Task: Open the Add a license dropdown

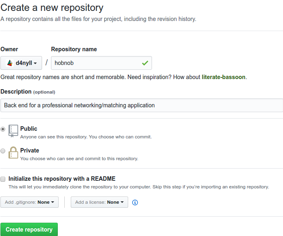Action: coord(99,202)
